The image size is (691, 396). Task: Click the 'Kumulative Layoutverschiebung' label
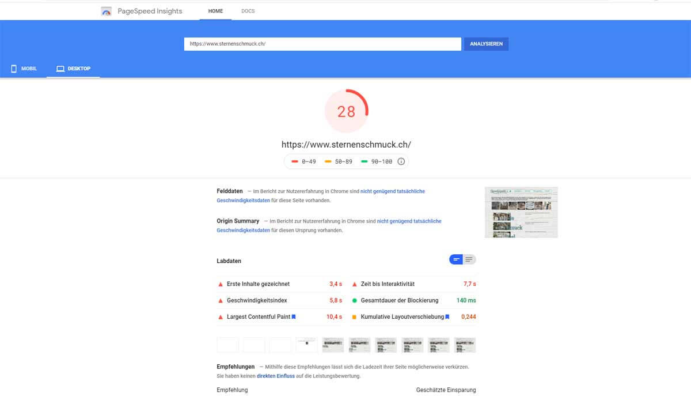tap(403, 316)
